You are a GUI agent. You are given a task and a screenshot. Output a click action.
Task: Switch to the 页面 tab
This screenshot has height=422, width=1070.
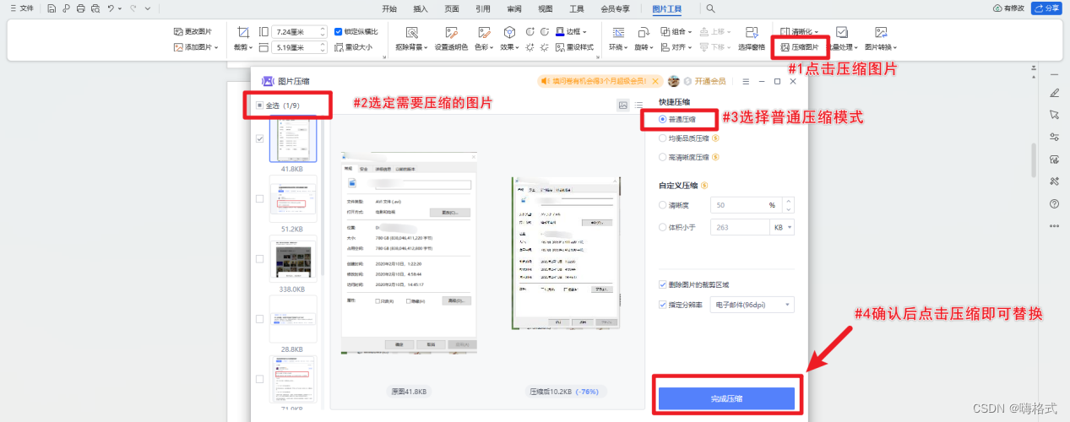coord(452,8)
